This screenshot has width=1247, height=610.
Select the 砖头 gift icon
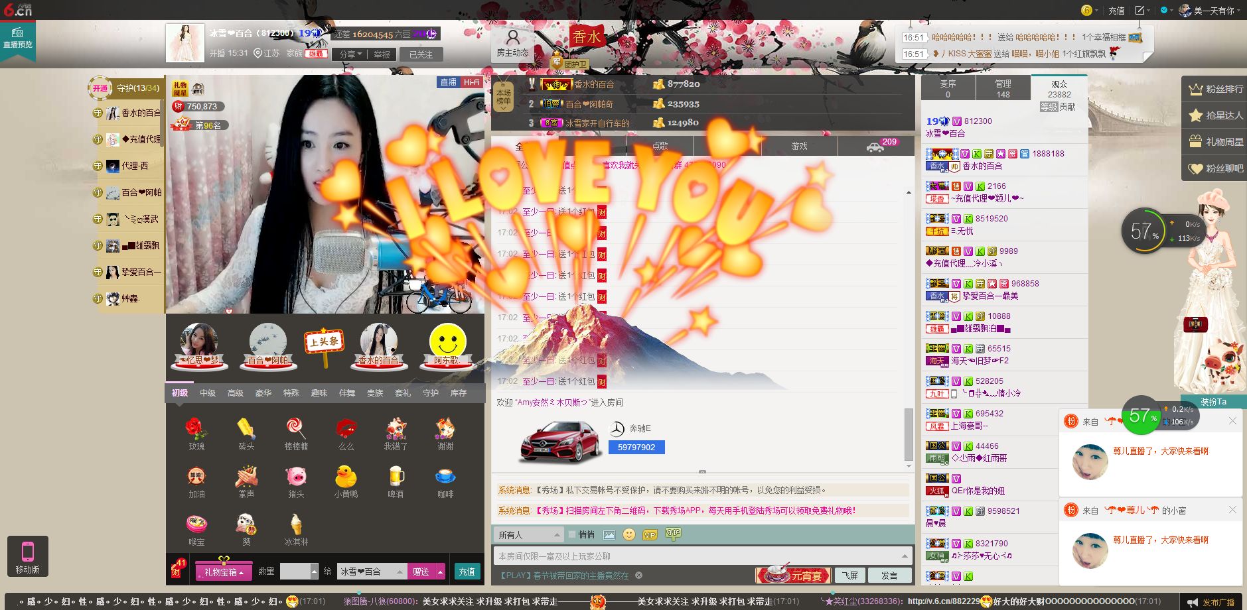[246, 429]
